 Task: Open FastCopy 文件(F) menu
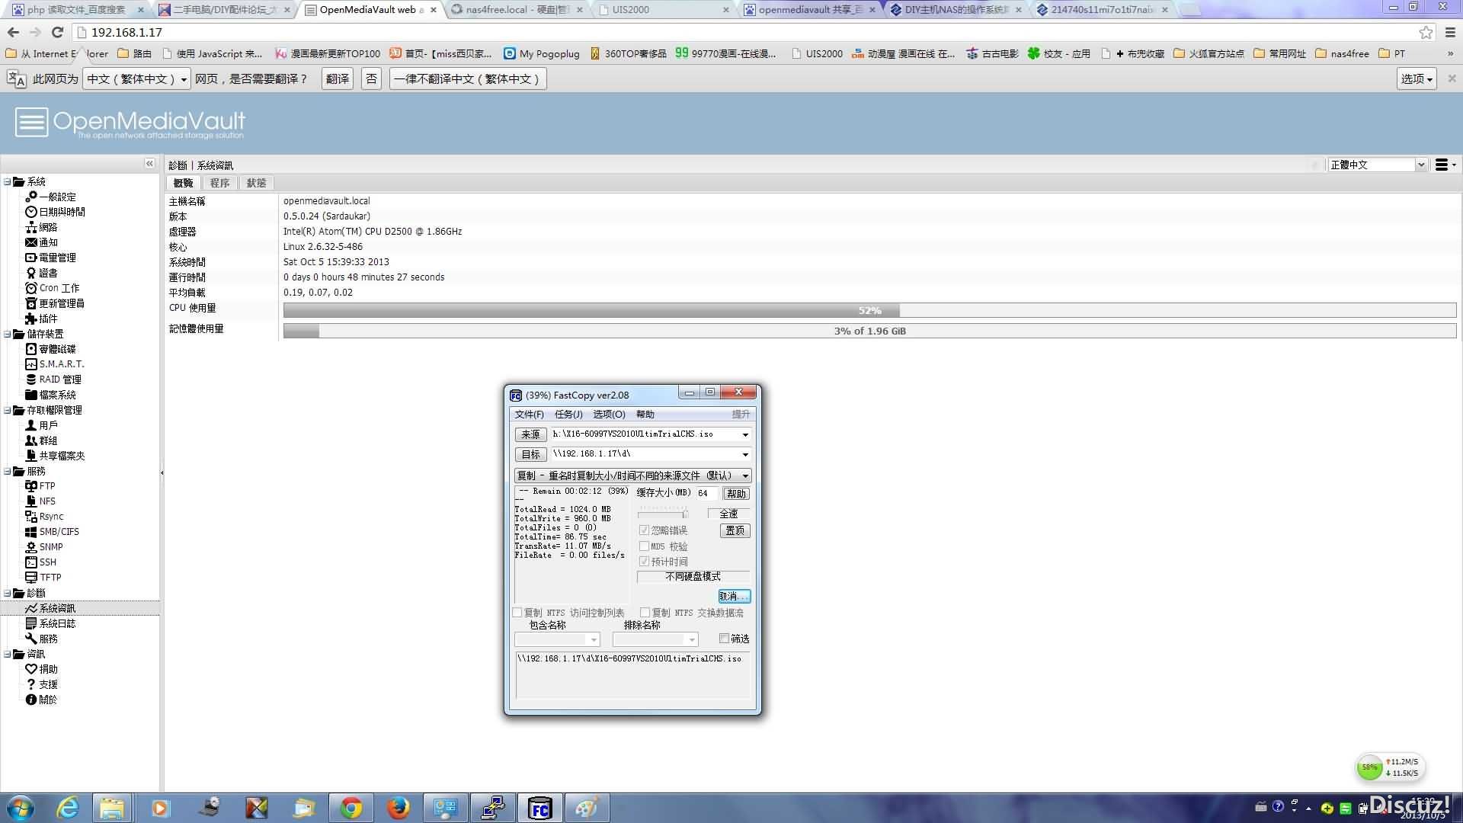529,415
